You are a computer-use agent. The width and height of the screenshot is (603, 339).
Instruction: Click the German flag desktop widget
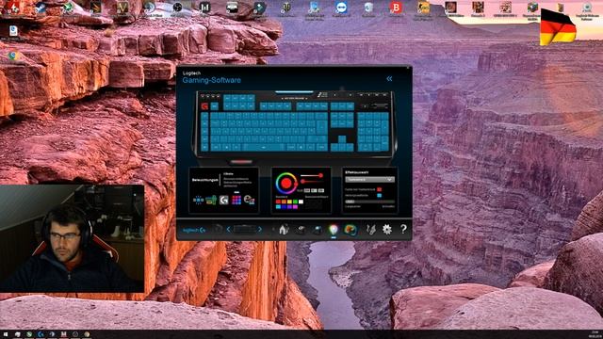point(557,27)
